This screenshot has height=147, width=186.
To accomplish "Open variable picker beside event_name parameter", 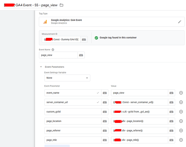I will tap(105, 93).
